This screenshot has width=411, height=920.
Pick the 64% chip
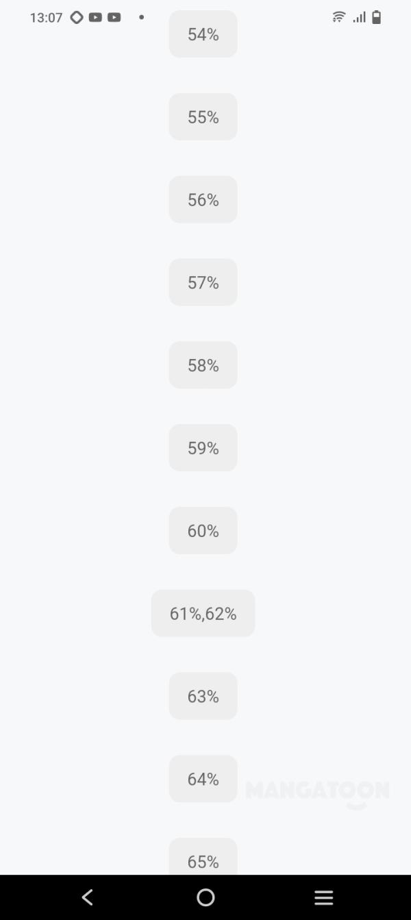tap(203, 779)
